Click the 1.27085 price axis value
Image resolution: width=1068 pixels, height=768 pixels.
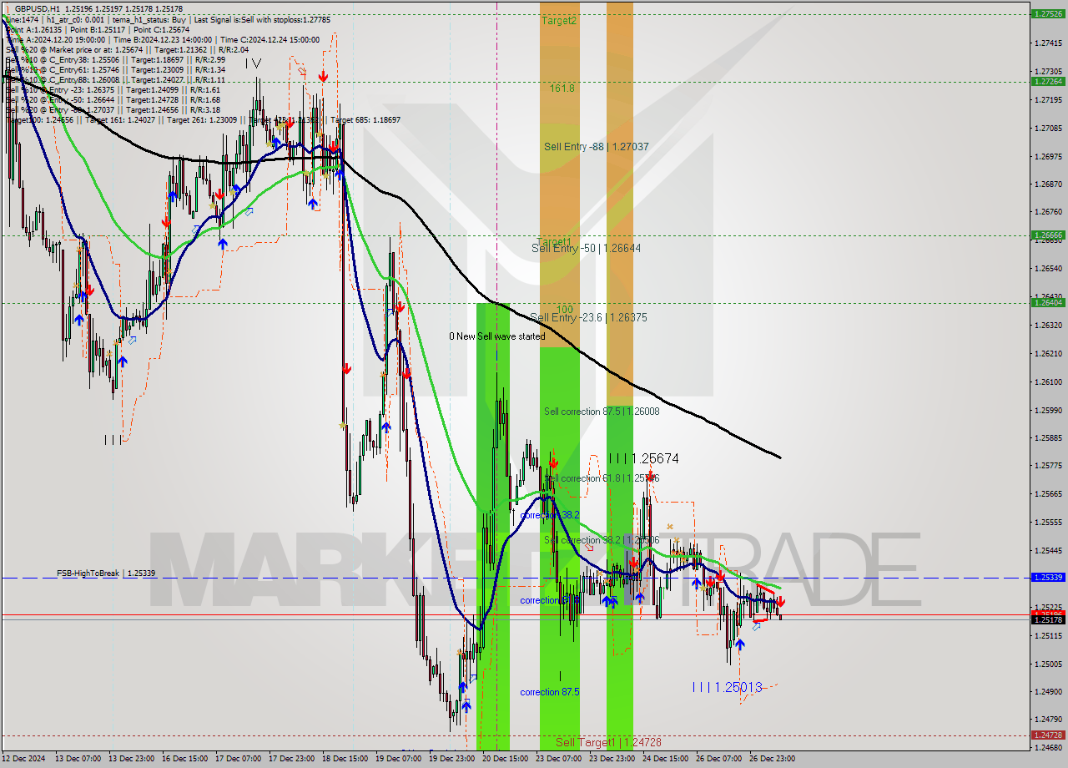tap(1048, 129)
